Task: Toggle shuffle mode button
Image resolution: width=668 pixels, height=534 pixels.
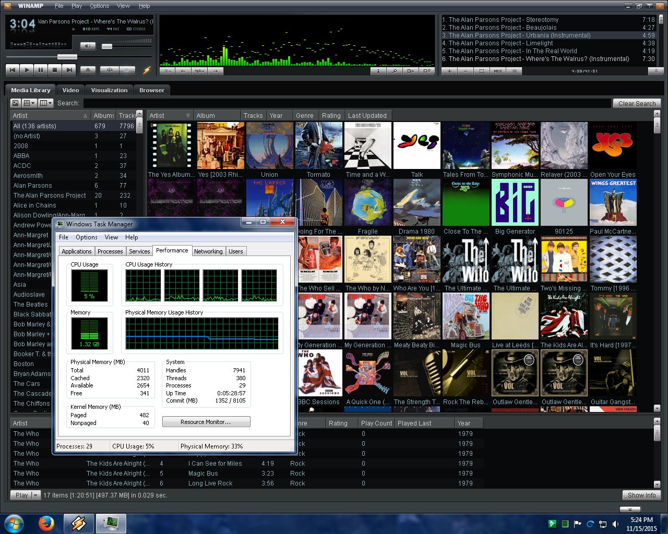Action: (110, 69)
